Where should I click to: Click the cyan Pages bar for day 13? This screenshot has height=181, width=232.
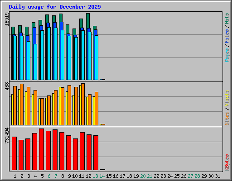(97, 58)
